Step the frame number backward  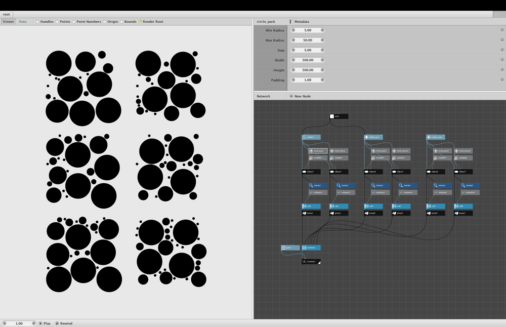(5, 323)
